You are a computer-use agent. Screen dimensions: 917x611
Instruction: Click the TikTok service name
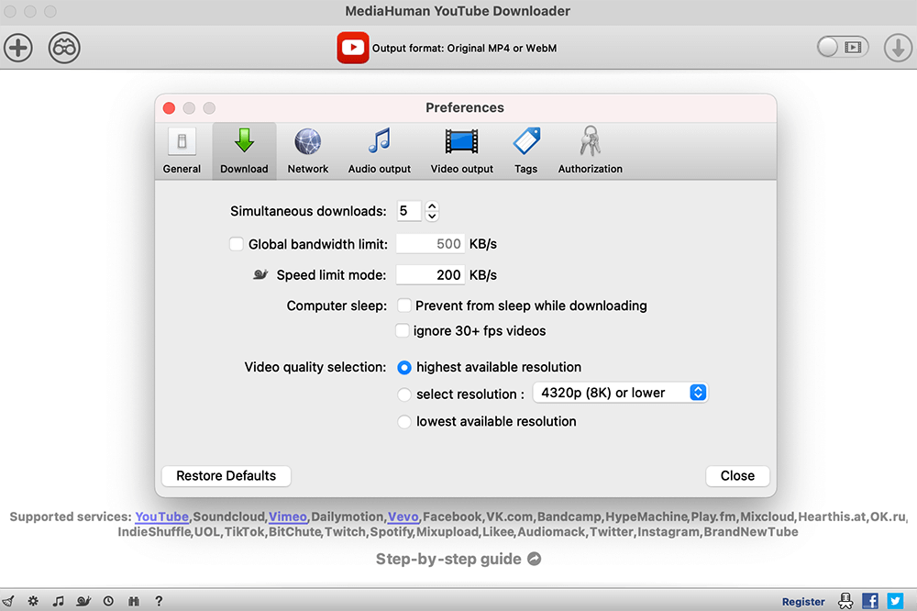245,532
